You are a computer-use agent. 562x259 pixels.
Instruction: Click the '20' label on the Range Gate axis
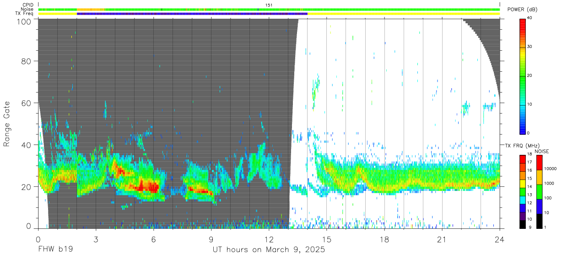click(x=26, y=187)
